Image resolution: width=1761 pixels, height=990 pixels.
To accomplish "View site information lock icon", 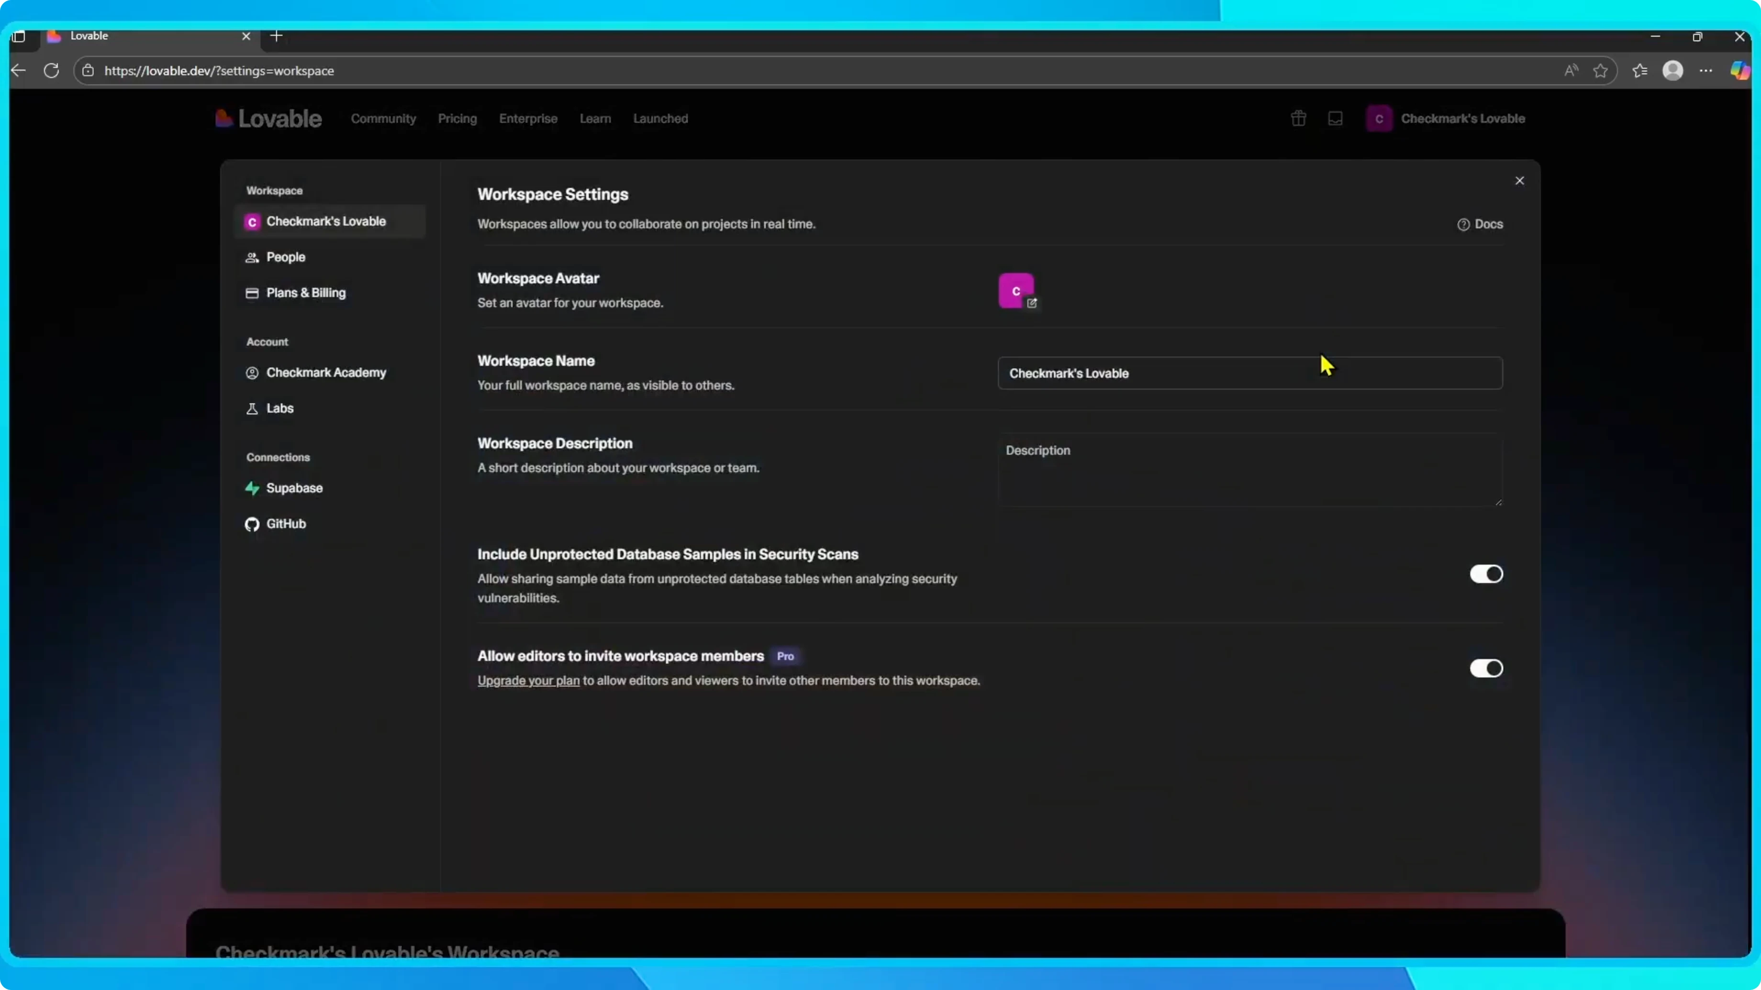I will 88,70.
